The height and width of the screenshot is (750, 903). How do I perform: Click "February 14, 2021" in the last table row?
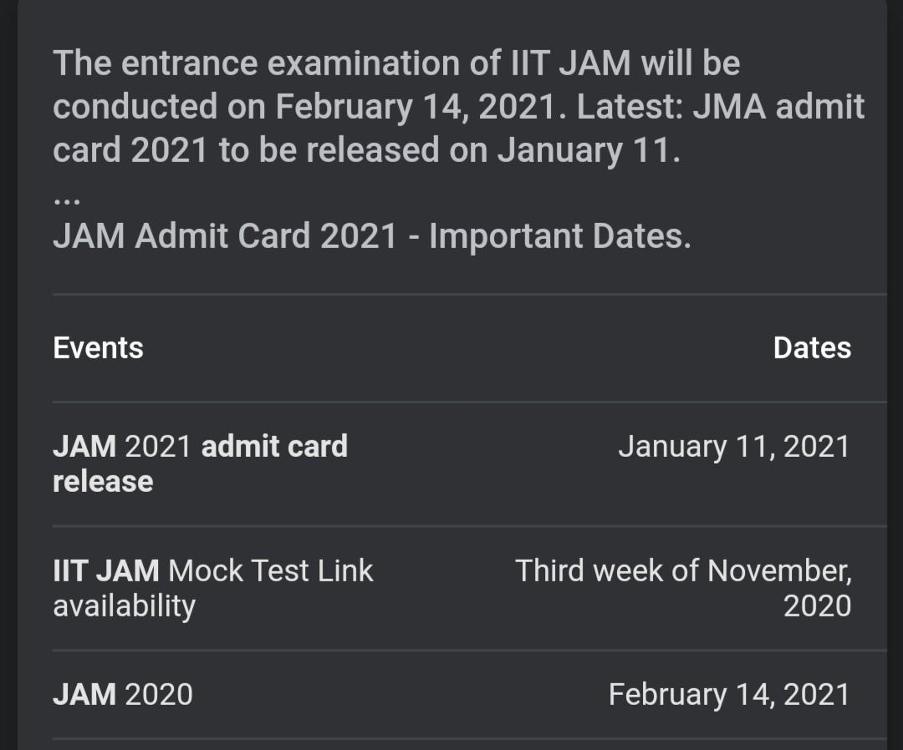728,694
